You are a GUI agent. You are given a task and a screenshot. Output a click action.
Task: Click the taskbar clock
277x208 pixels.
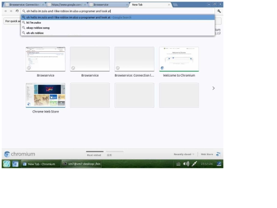(x=207, y=164)
